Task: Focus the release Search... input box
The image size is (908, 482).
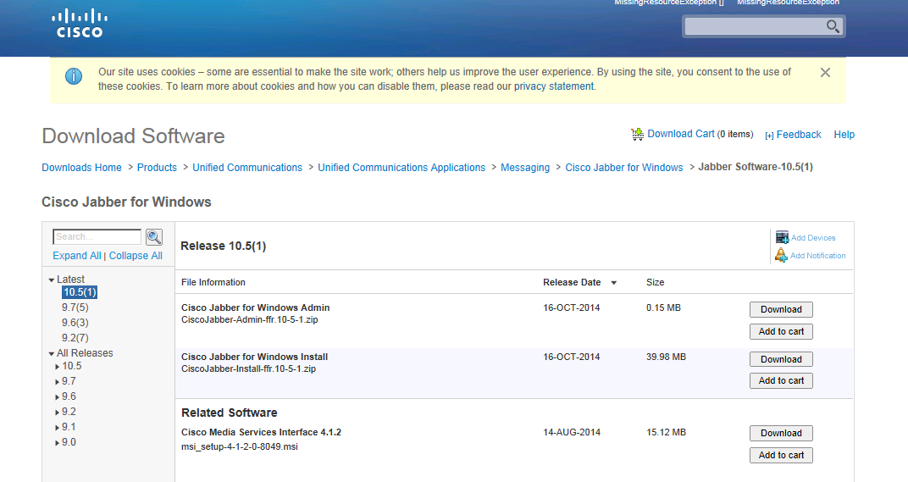Action: [x=97, y=237]
